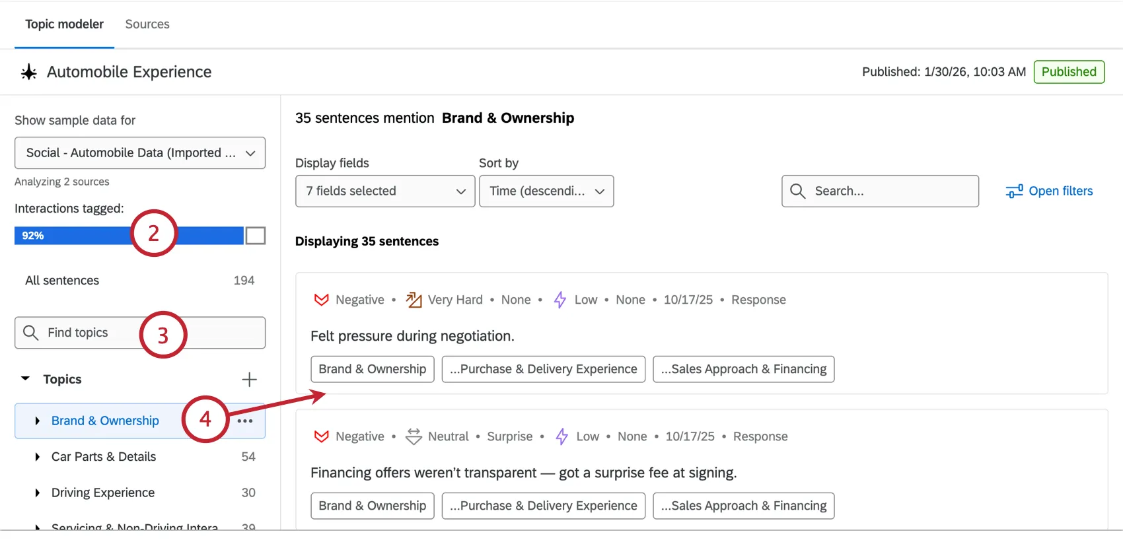Click the Published status button
This screenshot has width=1123, height=548.
click(1069, 72)
